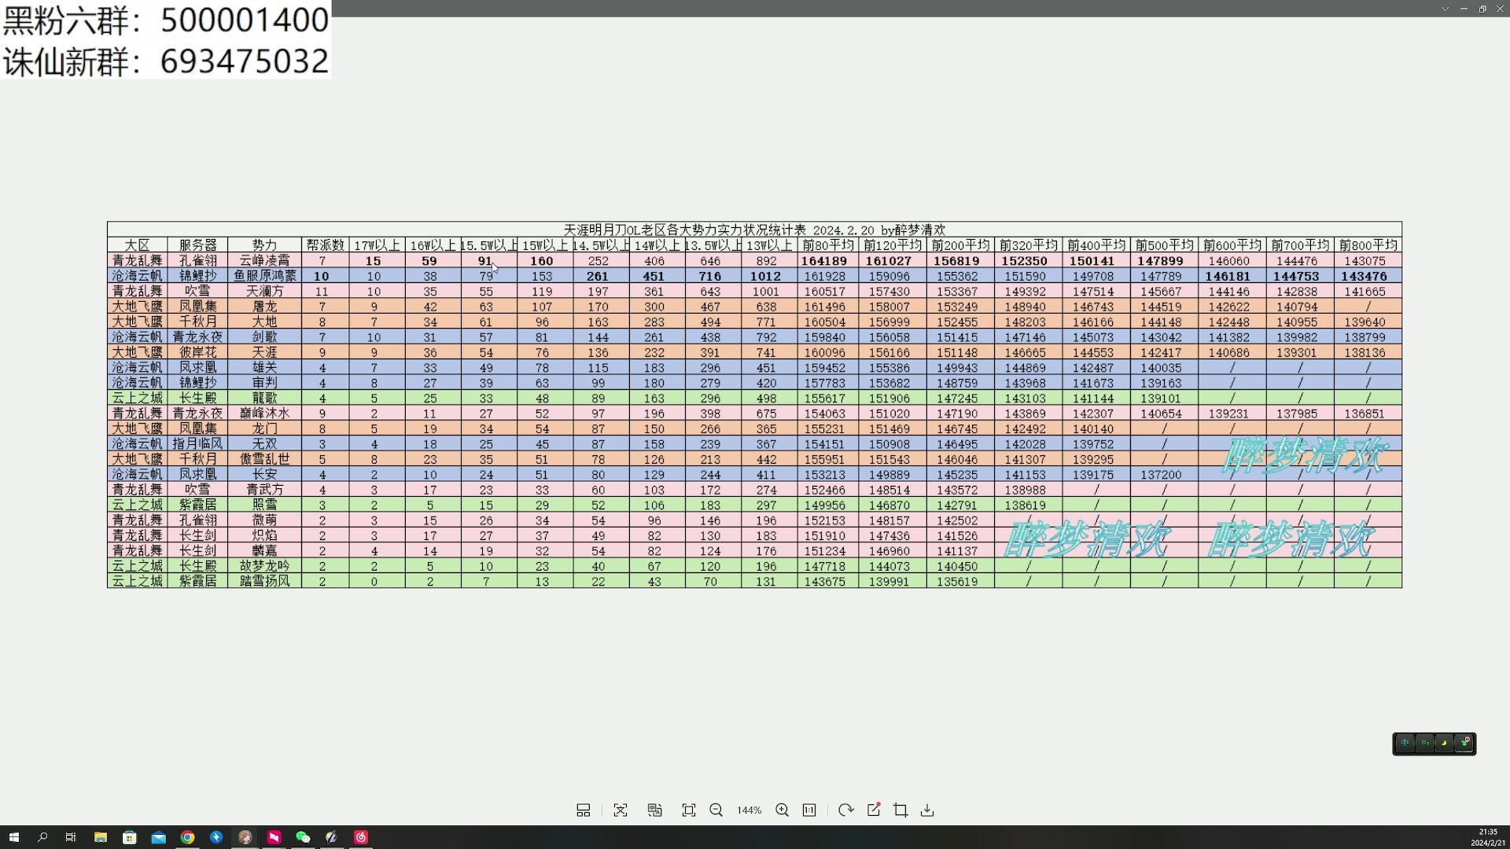Image resolution: width=1510 pixels, height=849 pixels.
Task: Open the Windows Start menu
Action: 13,837
